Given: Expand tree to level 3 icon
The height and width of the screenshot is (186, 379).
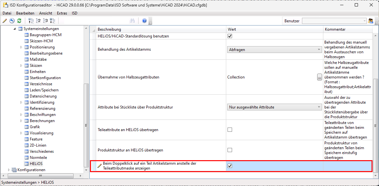Looking at the screenshot, I should 45,21.
